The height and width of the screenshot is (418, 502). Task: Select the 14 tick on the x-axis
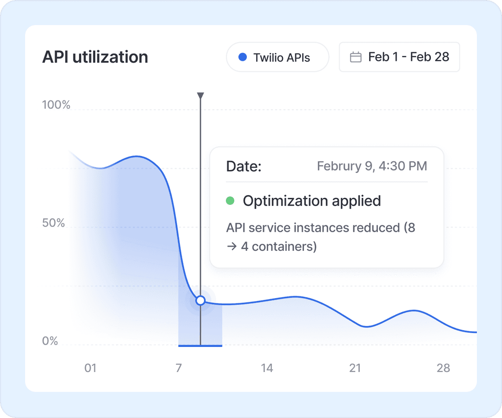(267, 368)
